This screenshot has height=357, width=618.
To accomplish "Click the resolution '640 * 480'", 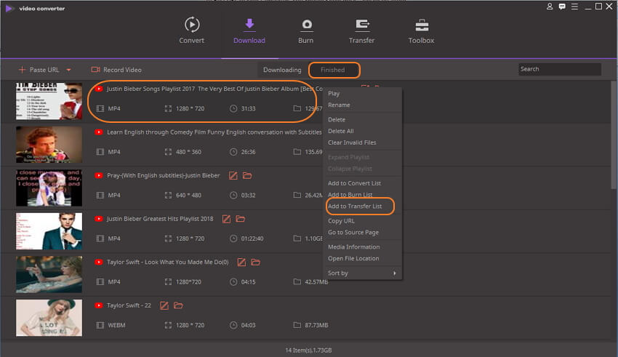I will point(188,196).
